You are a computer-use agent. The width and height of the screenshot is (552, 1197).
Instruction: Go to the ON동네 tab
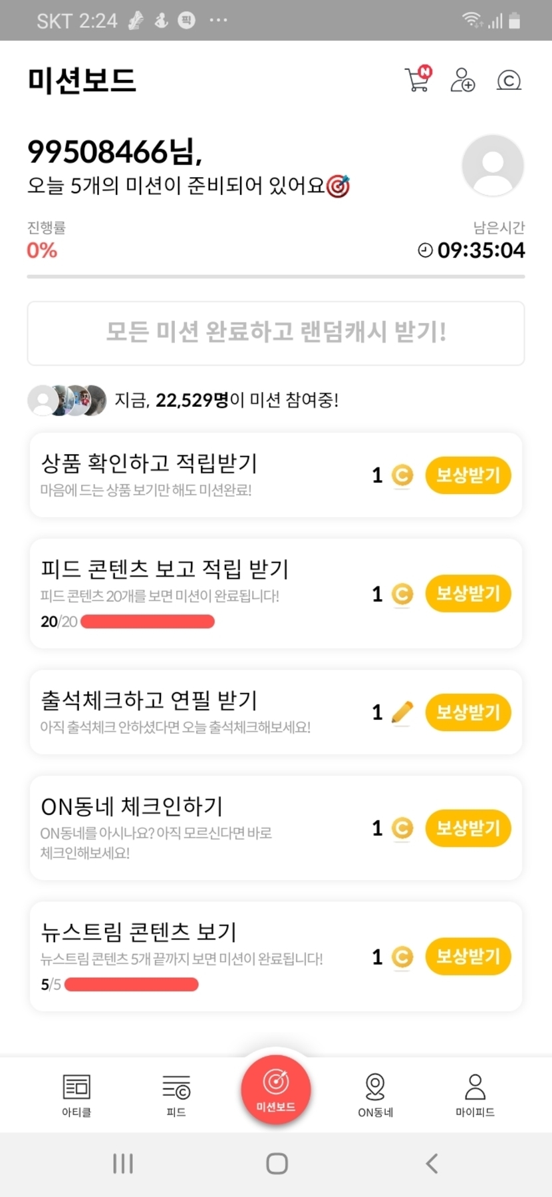point(376,1094)
